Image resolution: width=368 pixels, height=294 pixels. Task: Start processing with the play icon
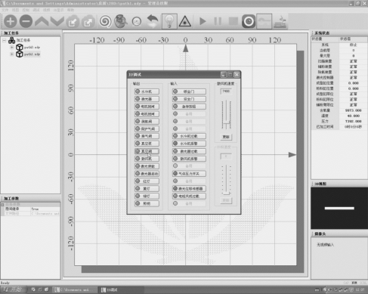coord(203,21)
